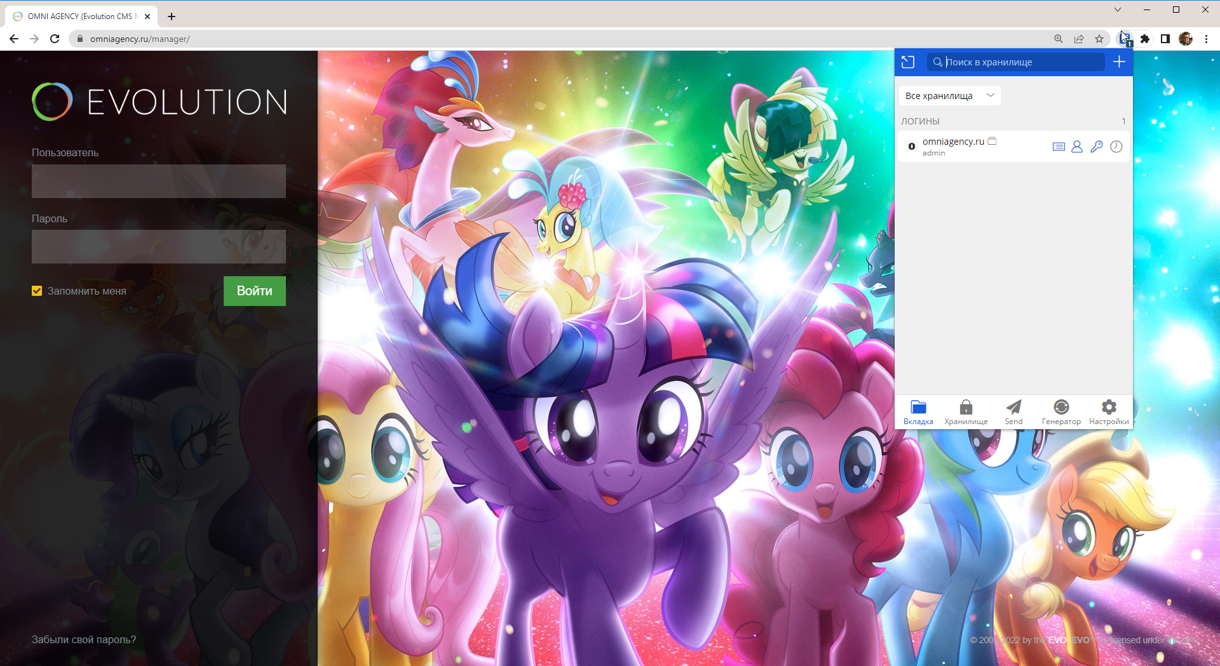1220x666 pixels.
Task: Toggle the Запомнить меня checkbox
Action: [x=37, y=291]
